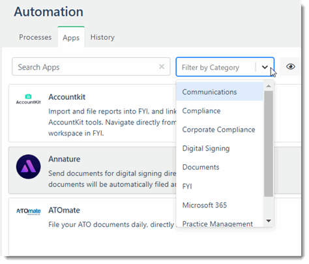Click the dropdown scrollbar down arrow
The height and width of the screenshot is (264, 309).
[269, 221]
